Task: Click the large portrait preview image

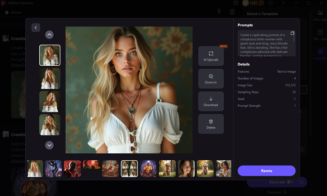Action: [129, 90]
